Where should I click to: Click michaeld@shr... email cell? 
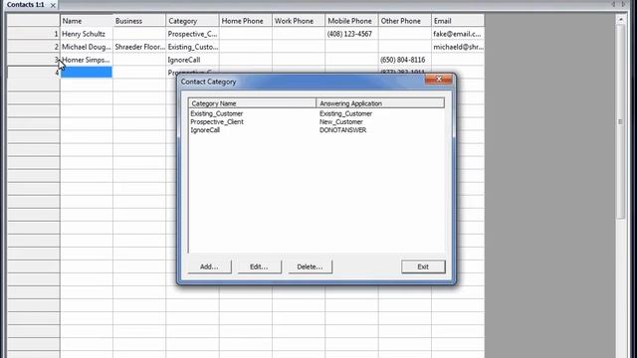coord(458,47)
